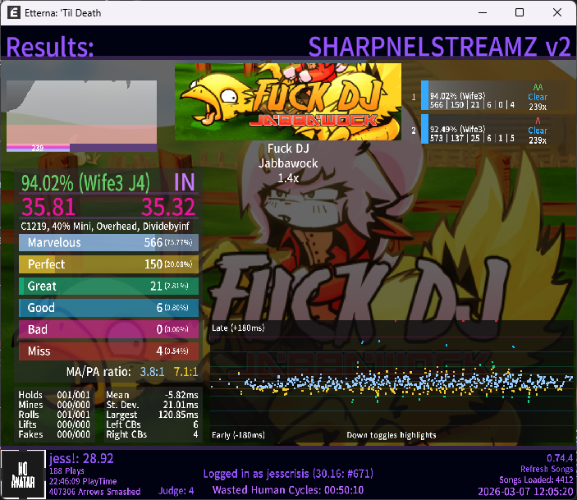Toggle the 94.02% Wife3 J4 score display

[x=92, y=181]
